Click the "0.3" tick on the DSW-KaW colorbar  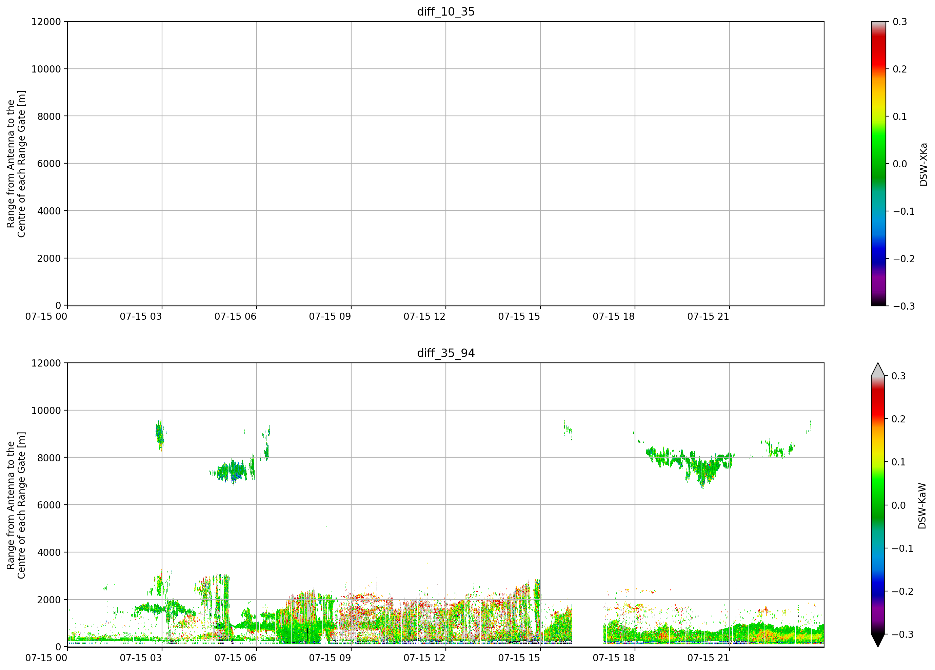pyautogui.click(x=899, y=376)
